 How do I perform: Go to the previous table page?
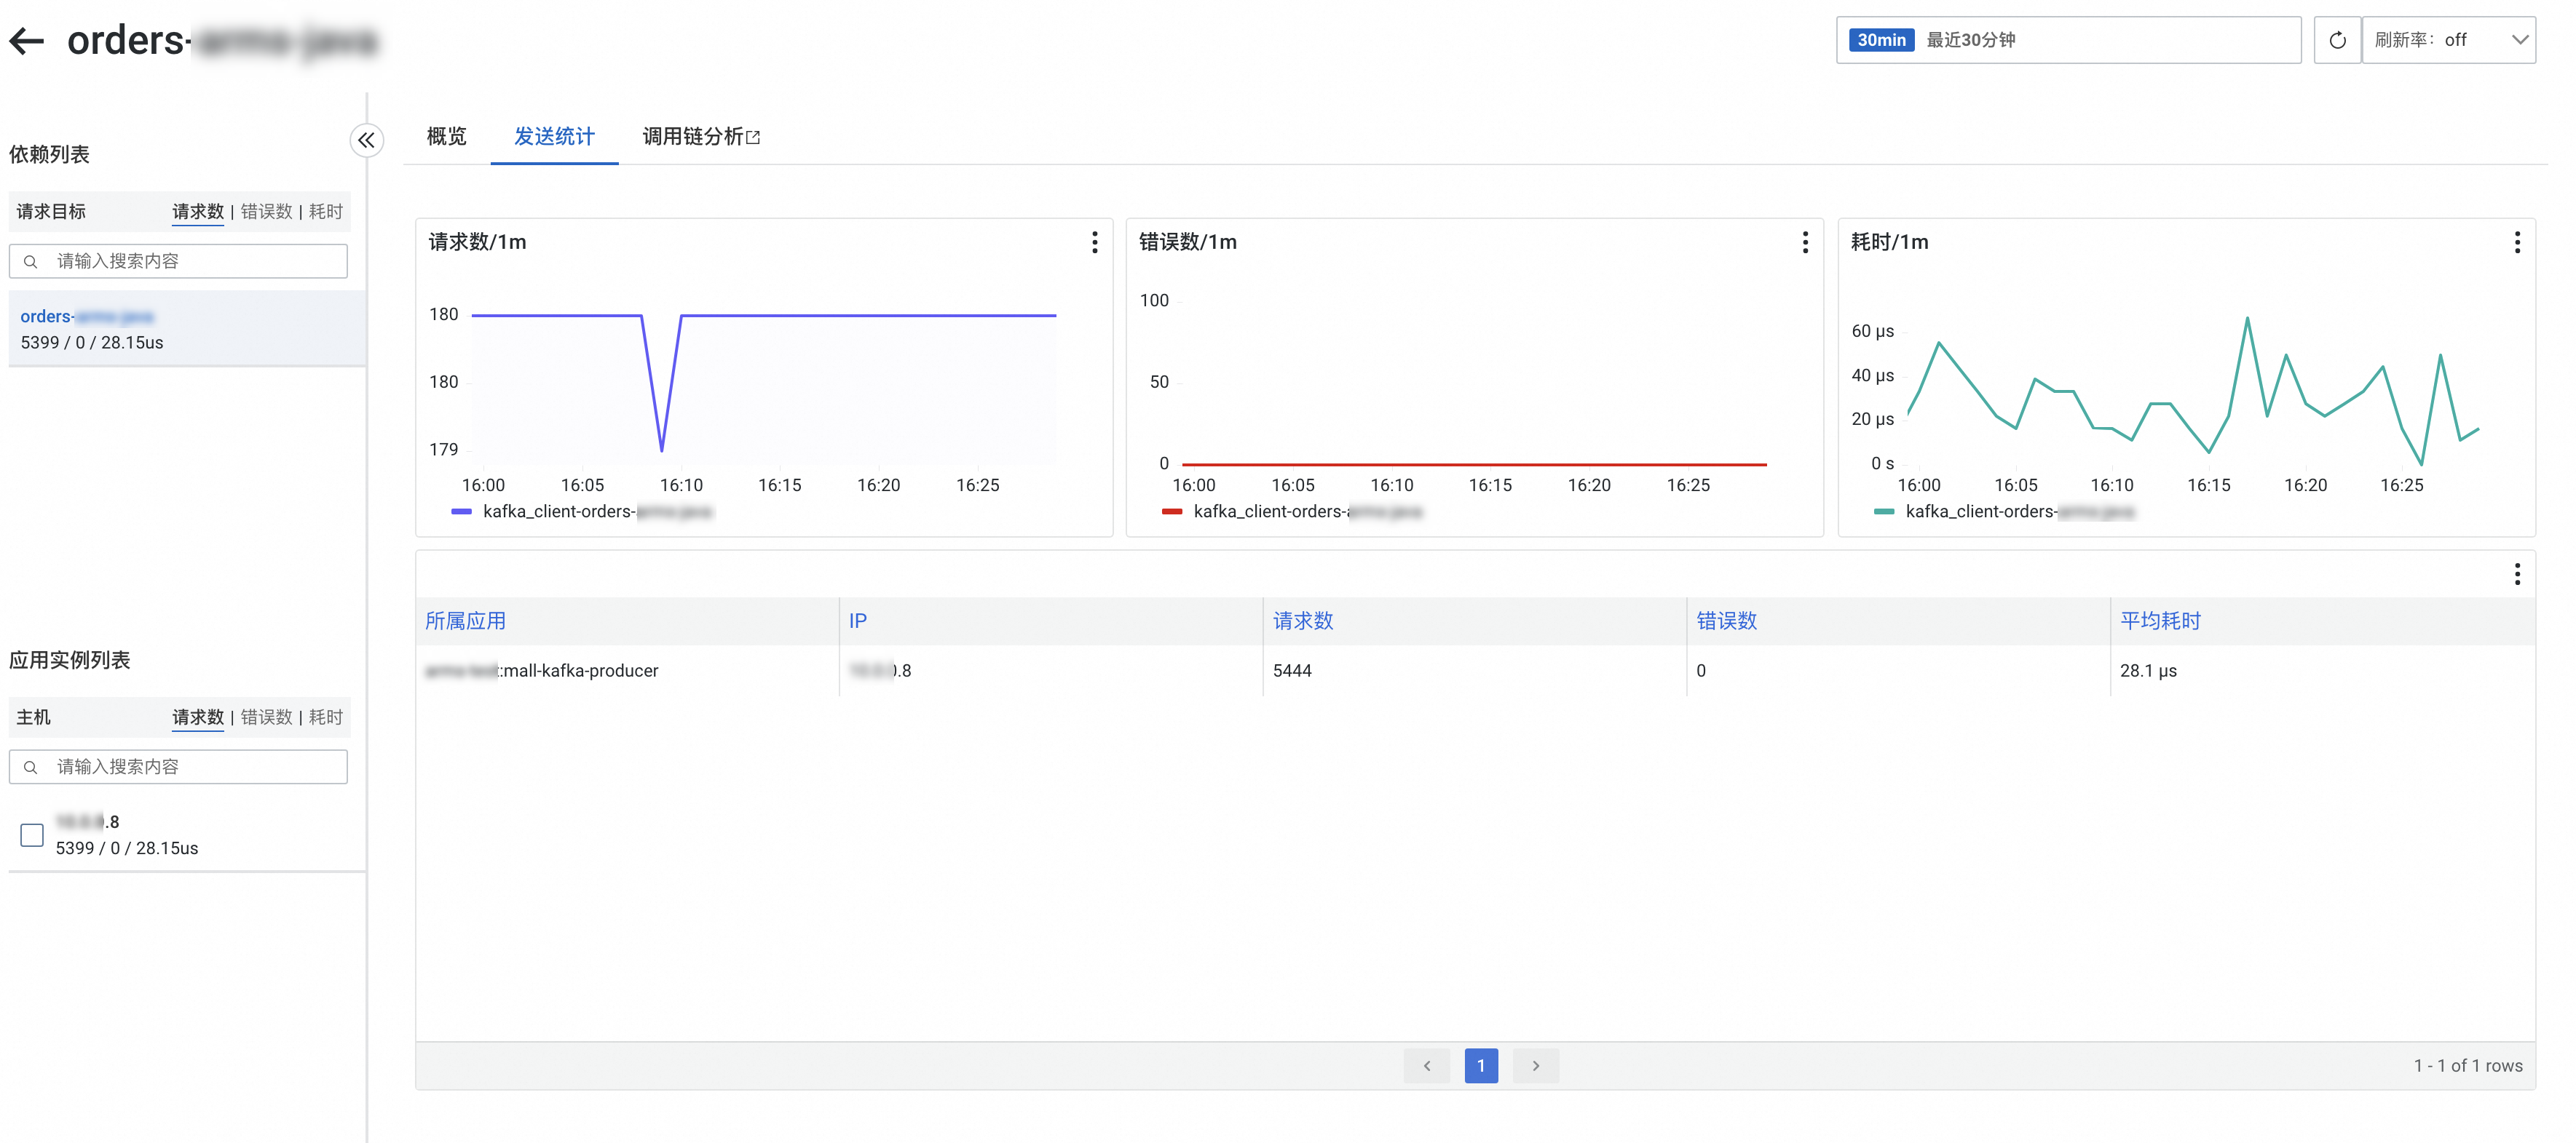(1427, 1066)
